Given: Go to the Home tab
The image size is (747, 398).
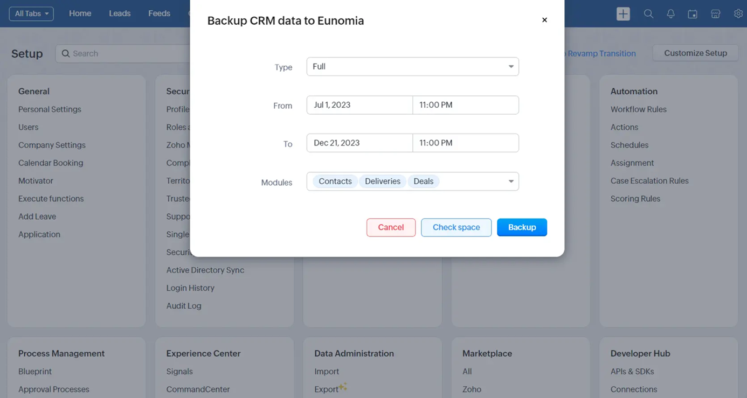Looking at the screenshot, I should coord(80,13).
